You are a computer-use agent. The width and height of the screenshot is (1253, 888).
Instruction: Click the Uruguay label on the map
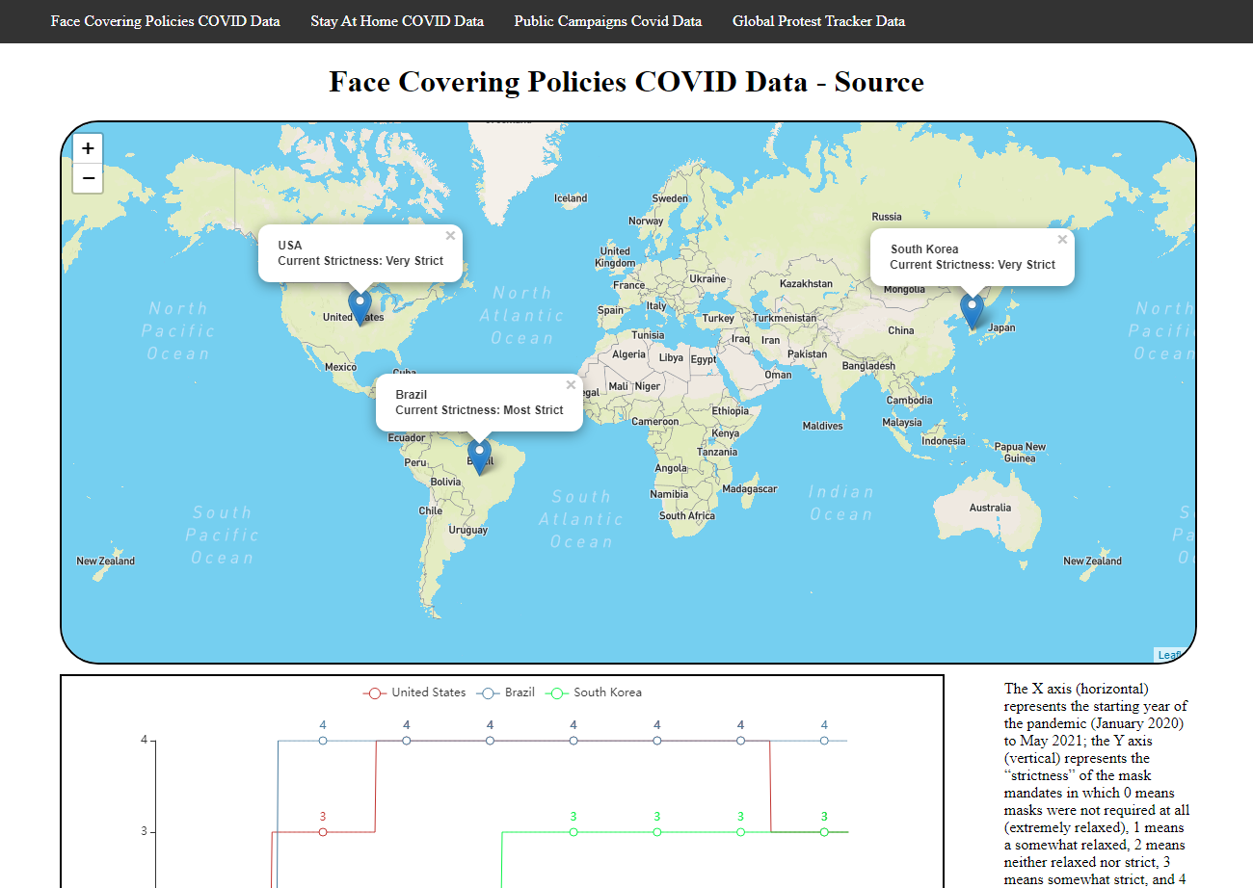click(468, 530)
